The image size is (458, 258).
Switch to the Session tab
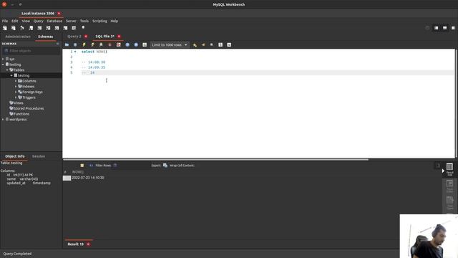(x=39, y=156)
